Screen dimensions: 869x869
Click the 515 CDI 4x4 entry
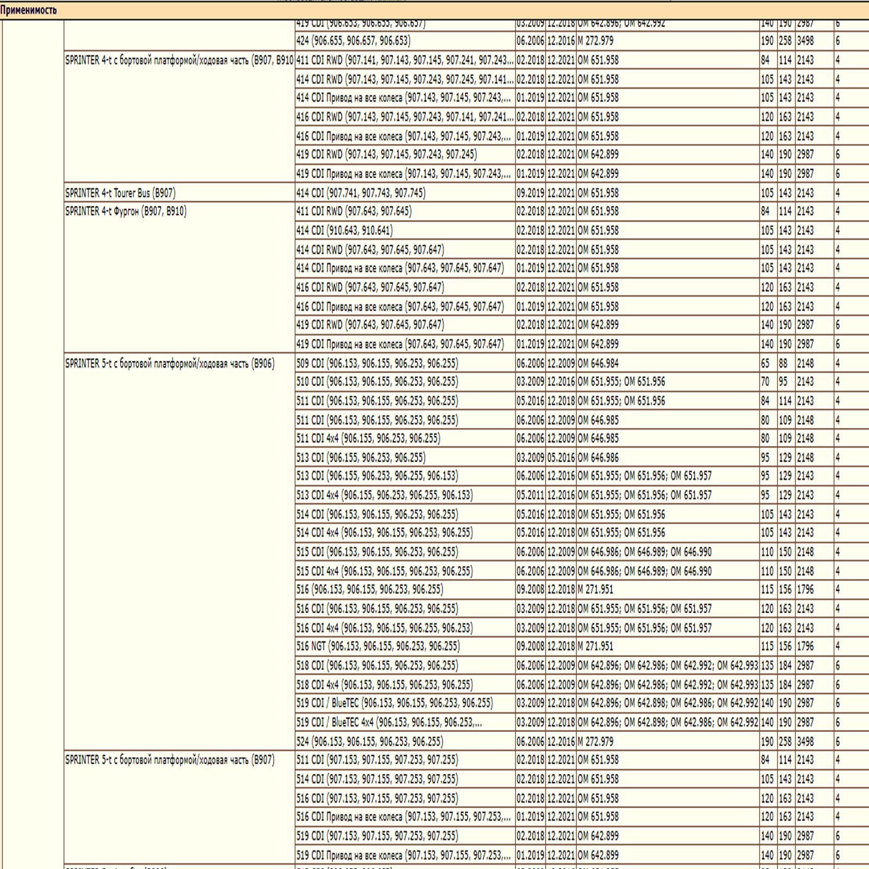385,571
